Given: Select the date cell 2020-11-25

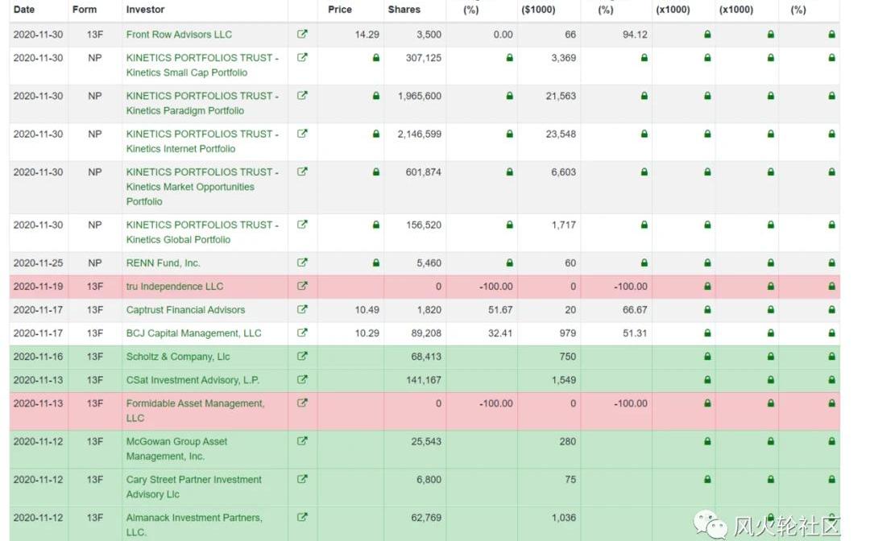Looking at the screenshot, I should pyautogui.click(x=39, y=262).
